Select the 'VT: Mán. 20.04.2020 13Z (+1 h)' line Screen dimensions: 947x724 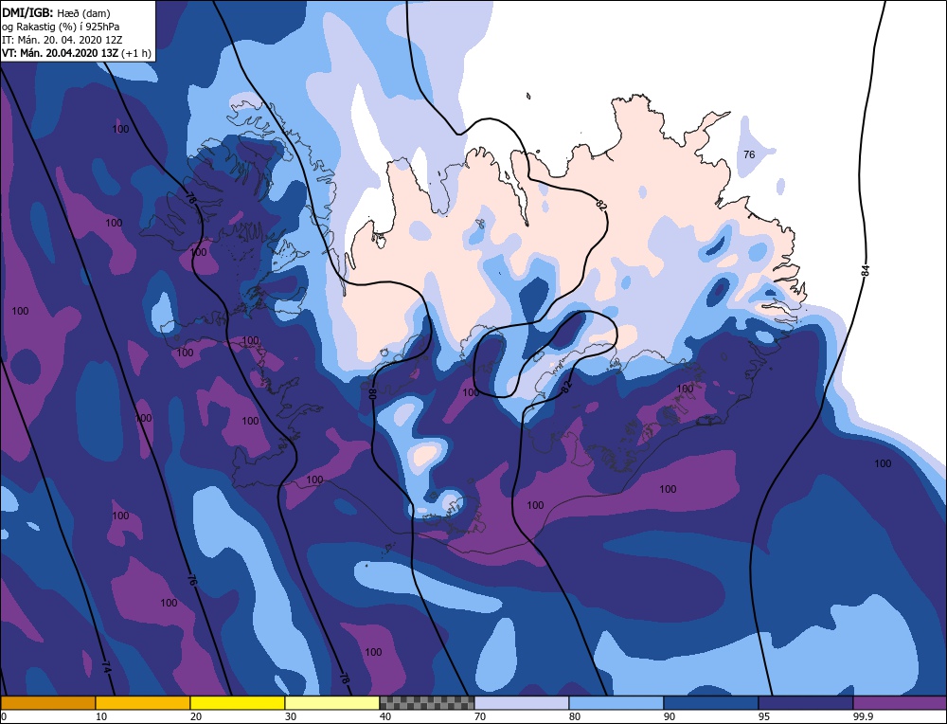point(77,53)
